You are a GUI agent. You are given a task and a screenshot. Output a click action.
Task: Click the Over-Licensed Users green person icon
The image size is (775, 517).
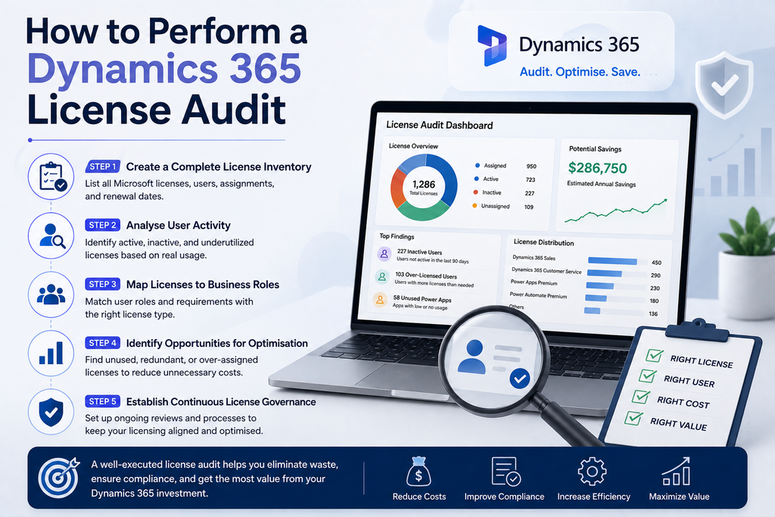(x=381, y=277)
